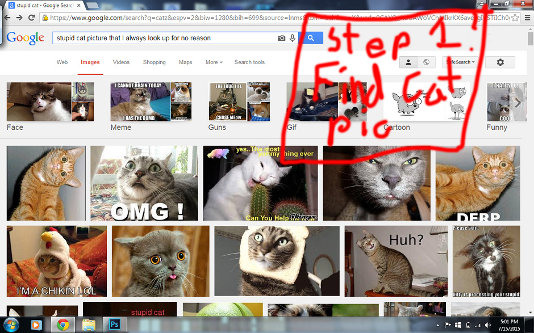Open the gear settings button
This screenshot has width=534, height=333.
click(x=500, y=62)
